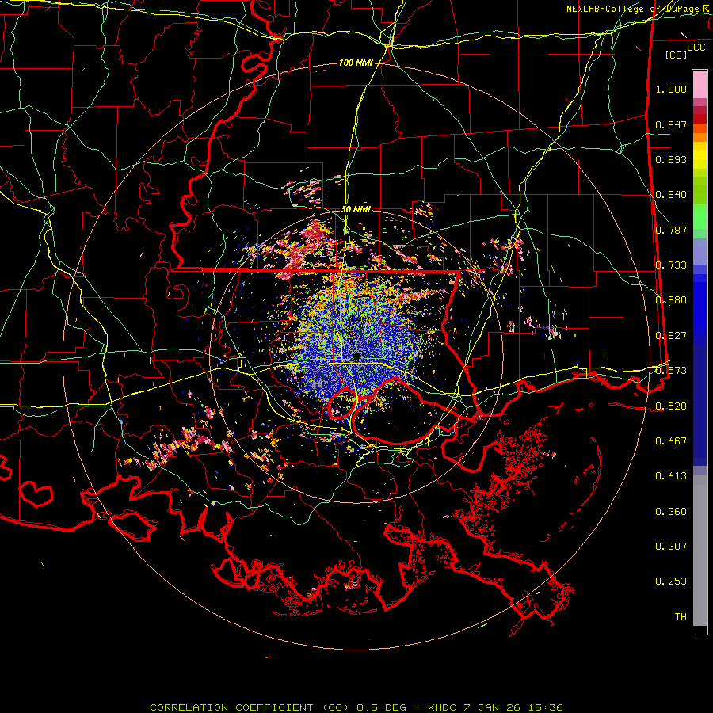
Task: Click the 0.947 legend value
Action: [671, 124]
